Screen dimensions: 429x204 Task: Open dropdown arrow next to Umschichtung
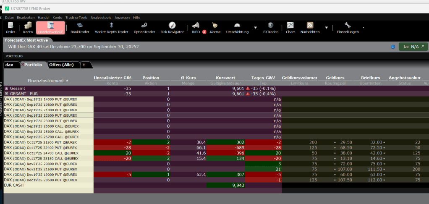tap(256, 28)
